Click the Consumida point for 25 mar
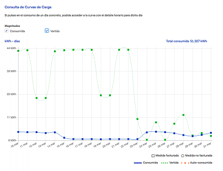The height and width of the screenshot is (171, 223). pos(156,132)
